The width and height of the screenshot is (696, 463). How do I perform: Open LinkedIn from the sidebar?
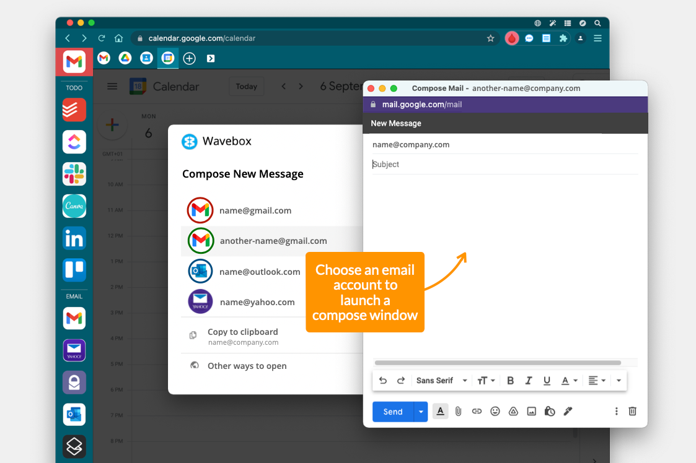pyautogui.click(x=74, y=238)
